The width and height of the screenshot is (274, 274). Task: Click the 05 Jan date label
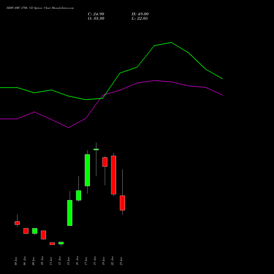pos(16,261)
